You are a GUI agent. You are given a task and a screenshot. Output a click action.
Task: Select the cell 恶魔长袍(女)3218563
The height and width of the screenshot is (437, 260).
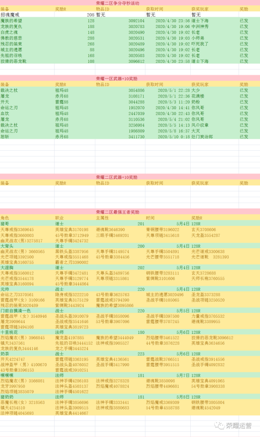click(23, 402)
